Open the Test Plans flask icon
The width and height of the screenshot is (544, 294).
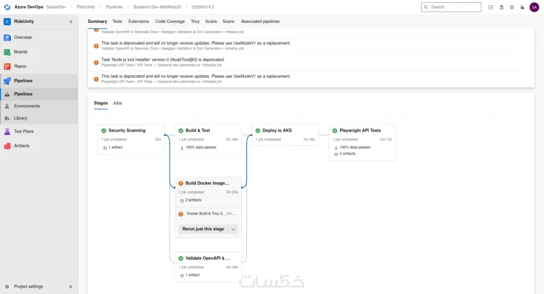coord(7,132)
